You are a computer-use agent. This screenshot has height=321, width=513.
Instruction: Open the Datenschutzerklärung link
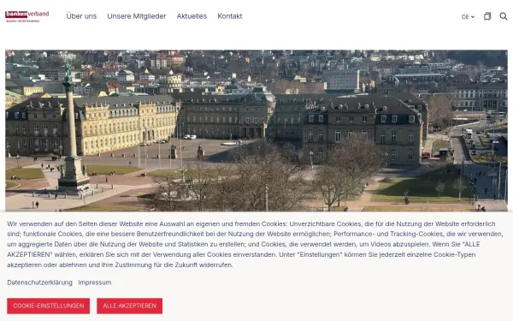pyautogui.click(x=40, y=282)
